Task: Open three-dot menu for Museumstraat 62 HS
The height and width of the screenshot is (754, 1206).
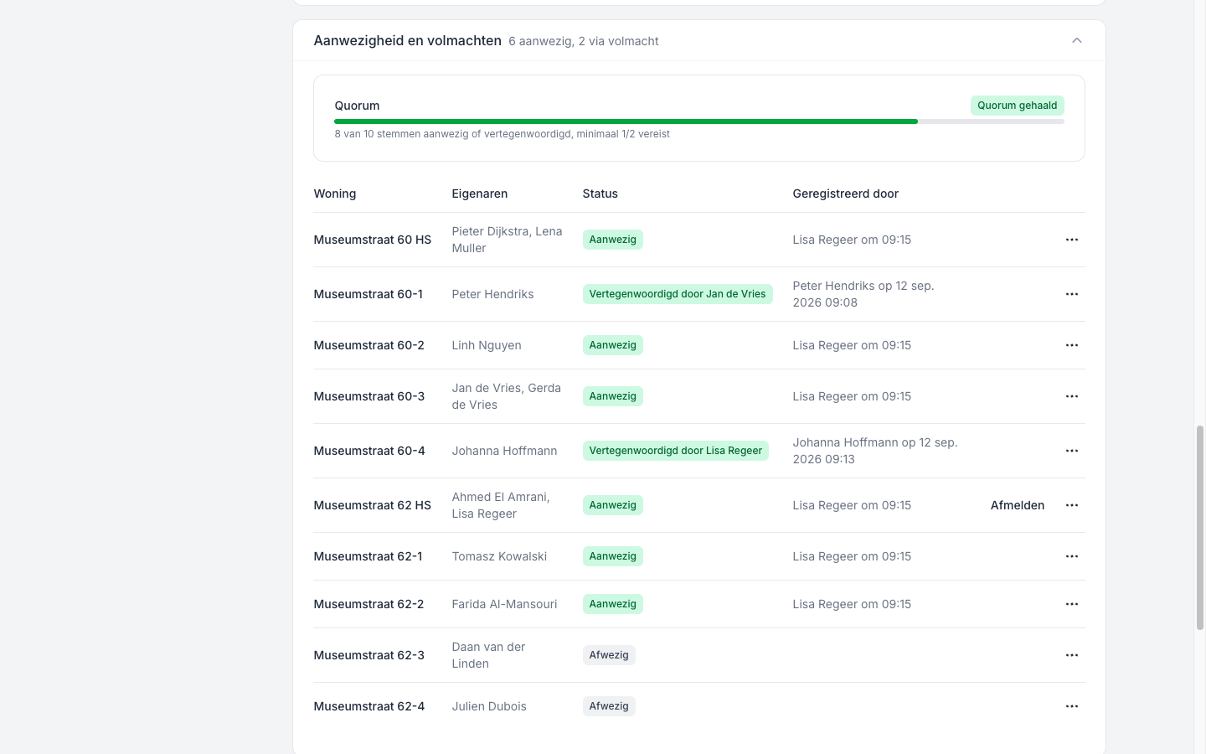Action: coord(1071,505)
